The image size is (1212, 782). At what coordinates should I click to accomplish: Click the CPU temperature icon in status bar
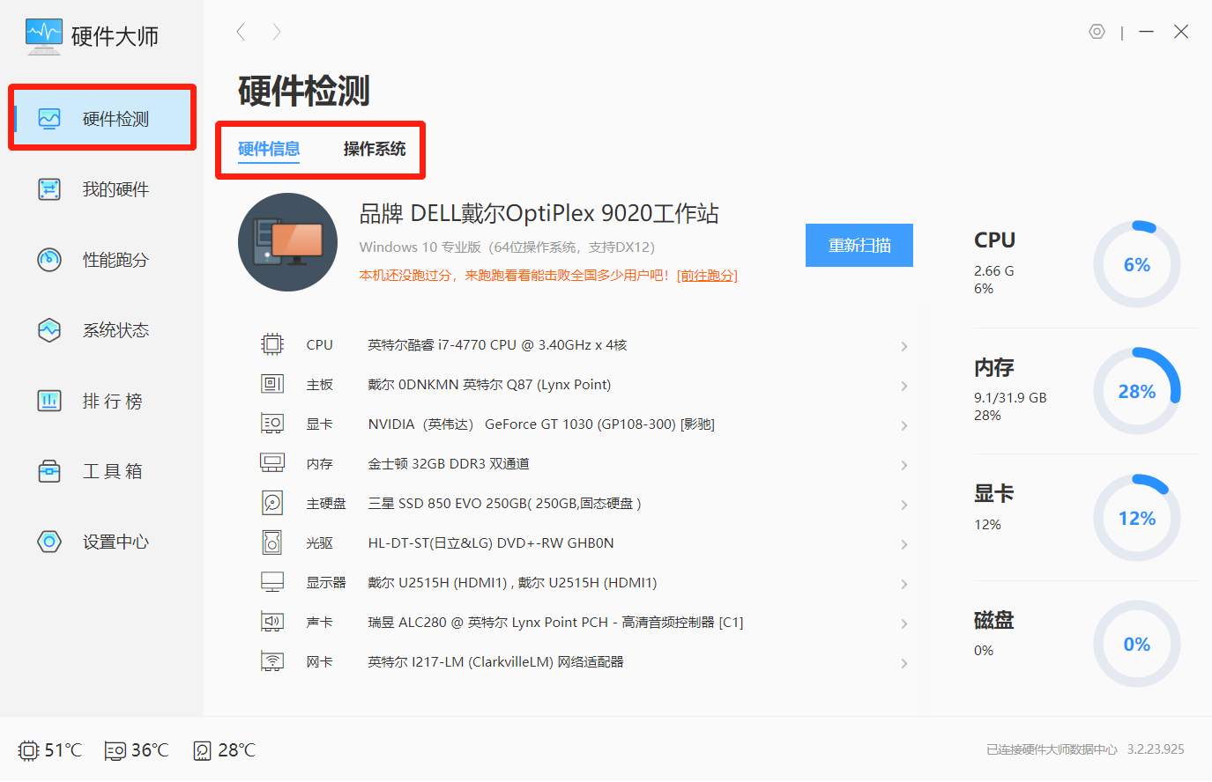[29, 750]
